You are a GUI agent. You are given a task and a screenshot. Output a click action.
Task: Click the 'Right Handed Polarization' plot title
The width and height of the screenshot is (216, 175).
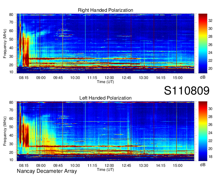(x=105, y=10)
